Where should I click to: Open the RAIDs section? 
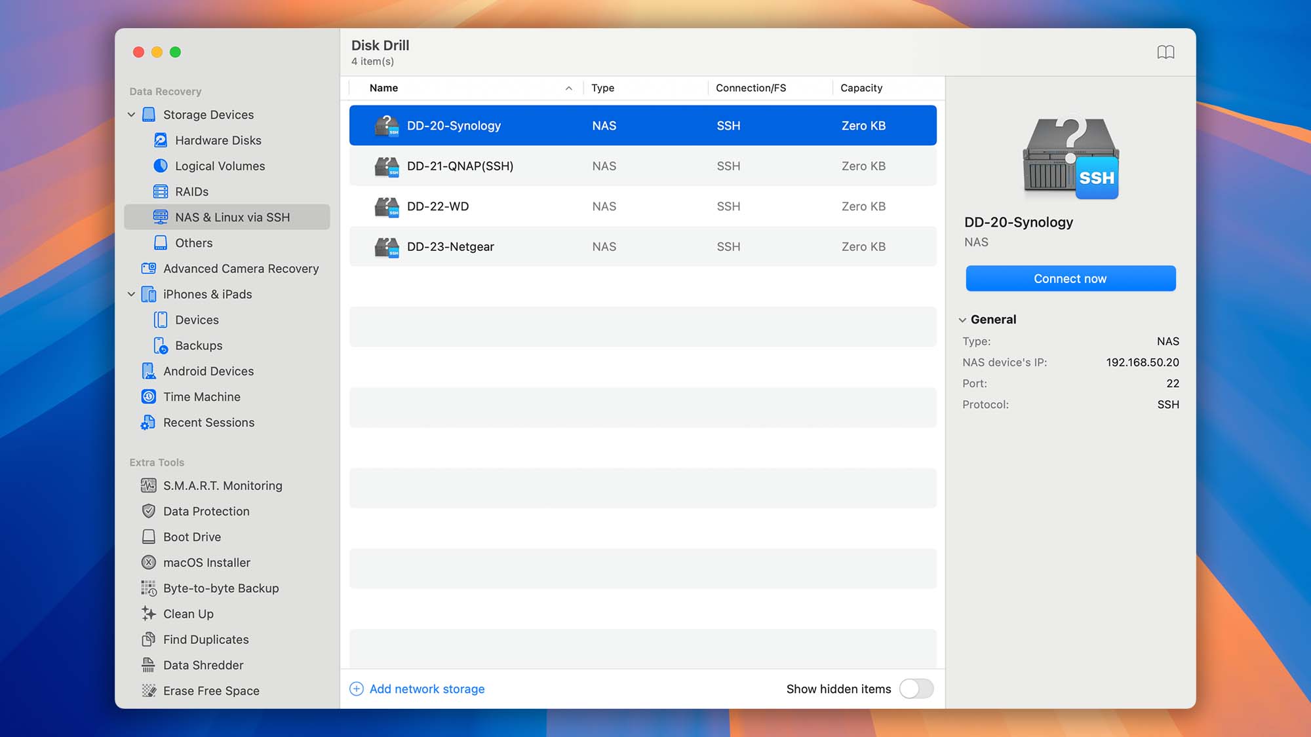click(191, 191)
